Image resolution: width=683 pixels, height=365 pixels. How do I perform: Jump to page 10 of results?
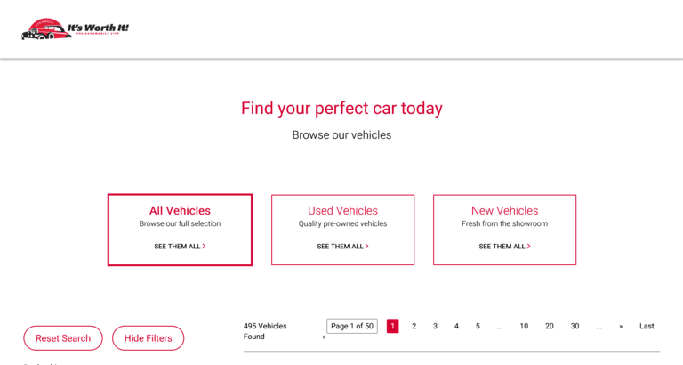[x=524, y=326]
